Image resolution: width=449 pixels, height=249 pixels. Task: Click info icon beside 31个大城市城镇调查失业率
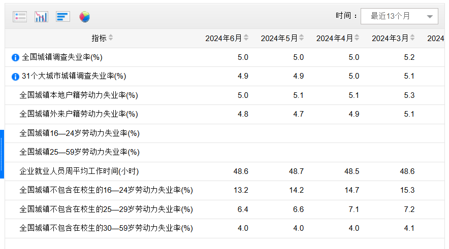click(15, 77)
